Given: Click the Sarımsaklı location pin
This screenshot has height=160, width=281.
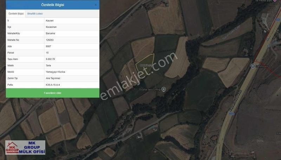Looking at the screenshot, I should point(253,66).
